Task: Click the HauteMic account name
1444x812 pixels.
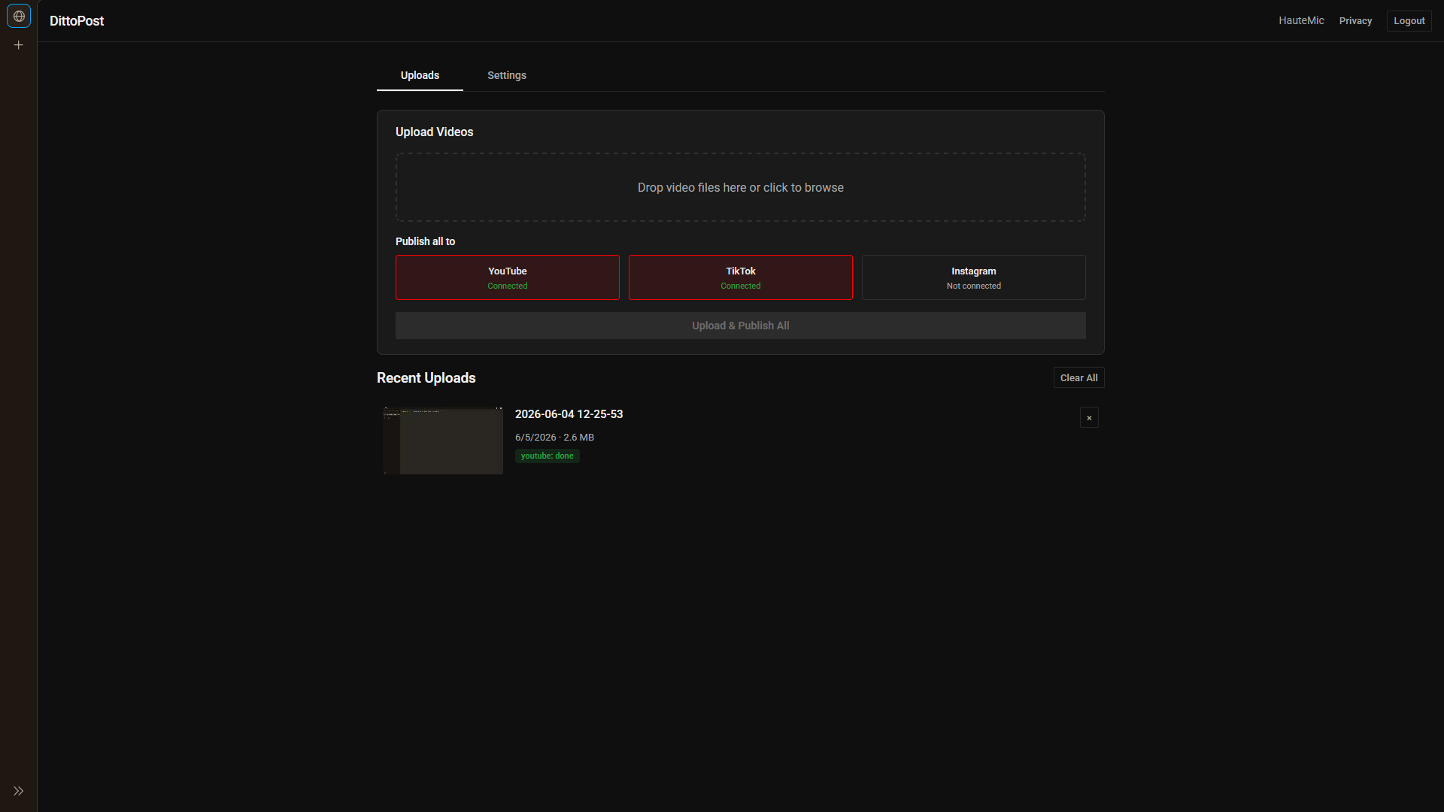Action: pos(1301,20)
